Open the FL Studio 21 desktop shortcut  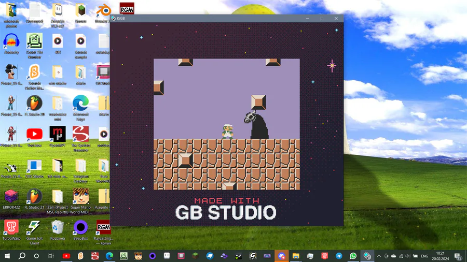pos(34,199)
